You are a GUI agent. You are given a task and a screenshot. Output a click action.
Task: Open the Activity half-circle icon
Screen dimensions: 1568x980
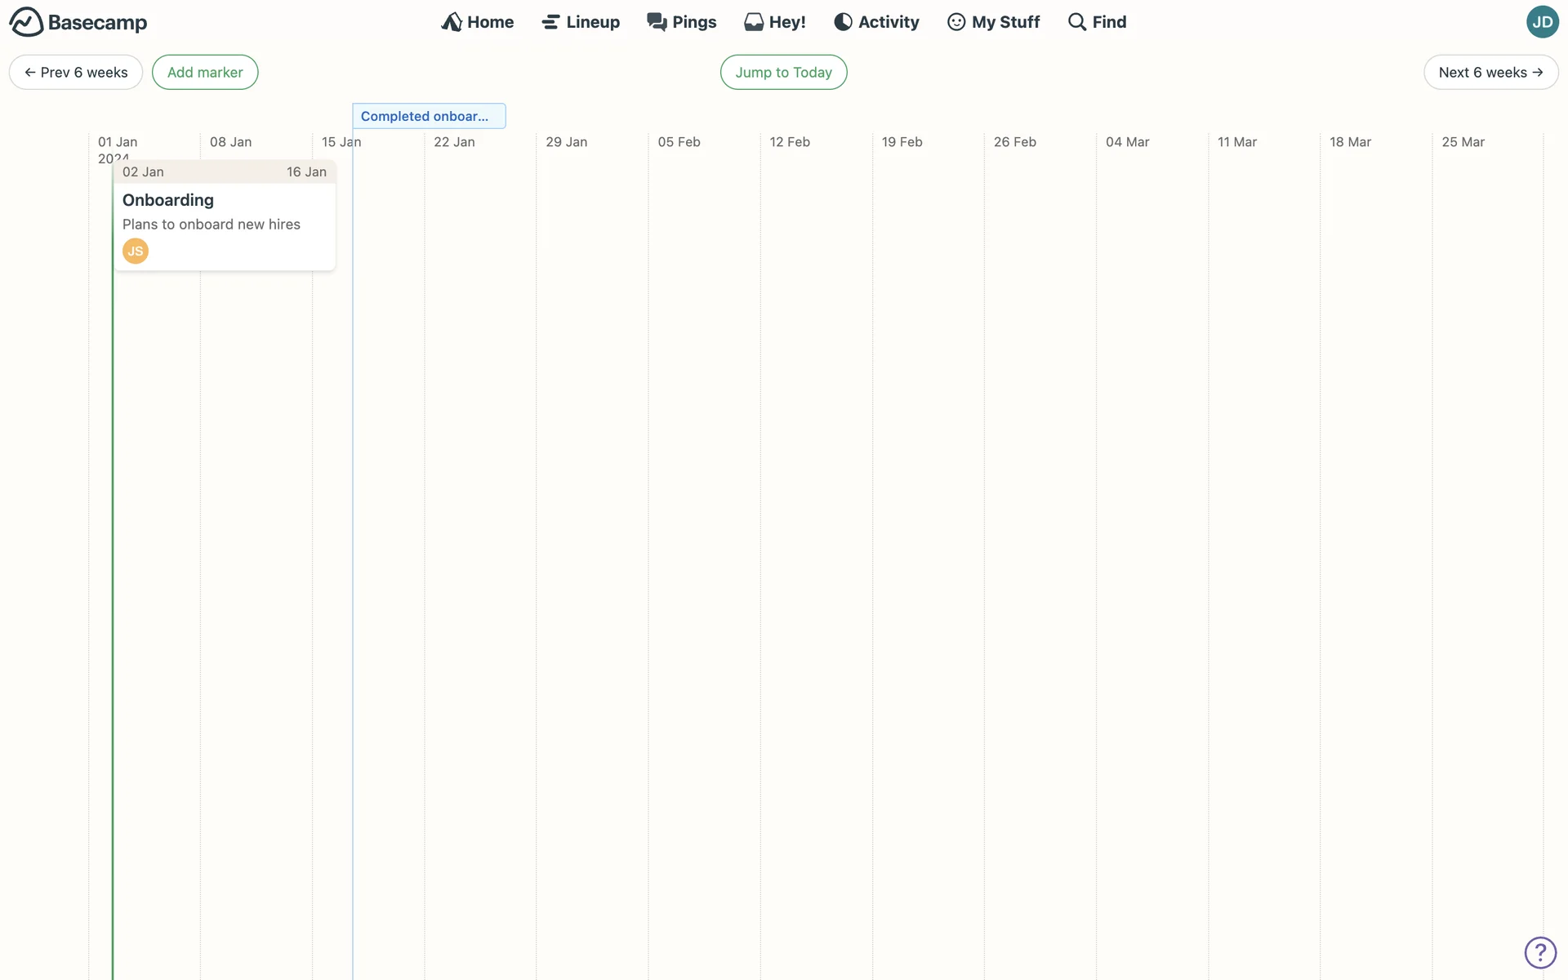pos(843,22)
